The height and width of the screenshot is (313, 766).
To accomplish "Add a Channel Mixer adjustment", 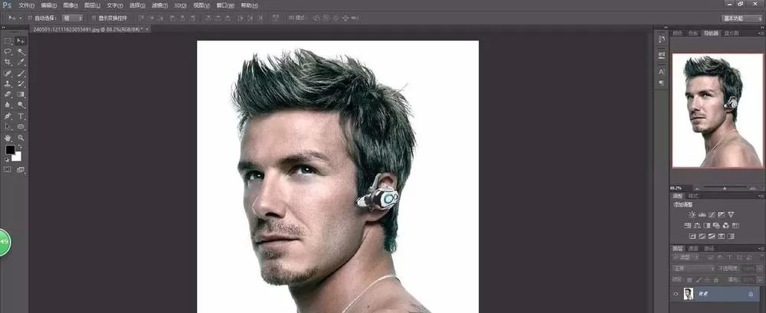I will pyautogui.click(x=725, y=226).
